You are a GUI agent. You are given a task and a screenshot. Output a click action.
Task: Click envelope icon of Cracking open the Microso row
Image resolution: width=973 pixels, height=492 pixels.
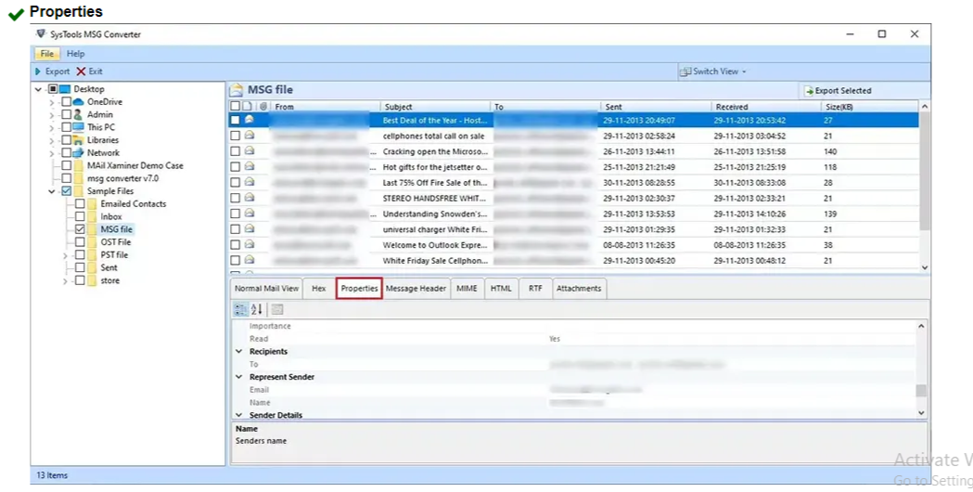[x=250, y=150]
